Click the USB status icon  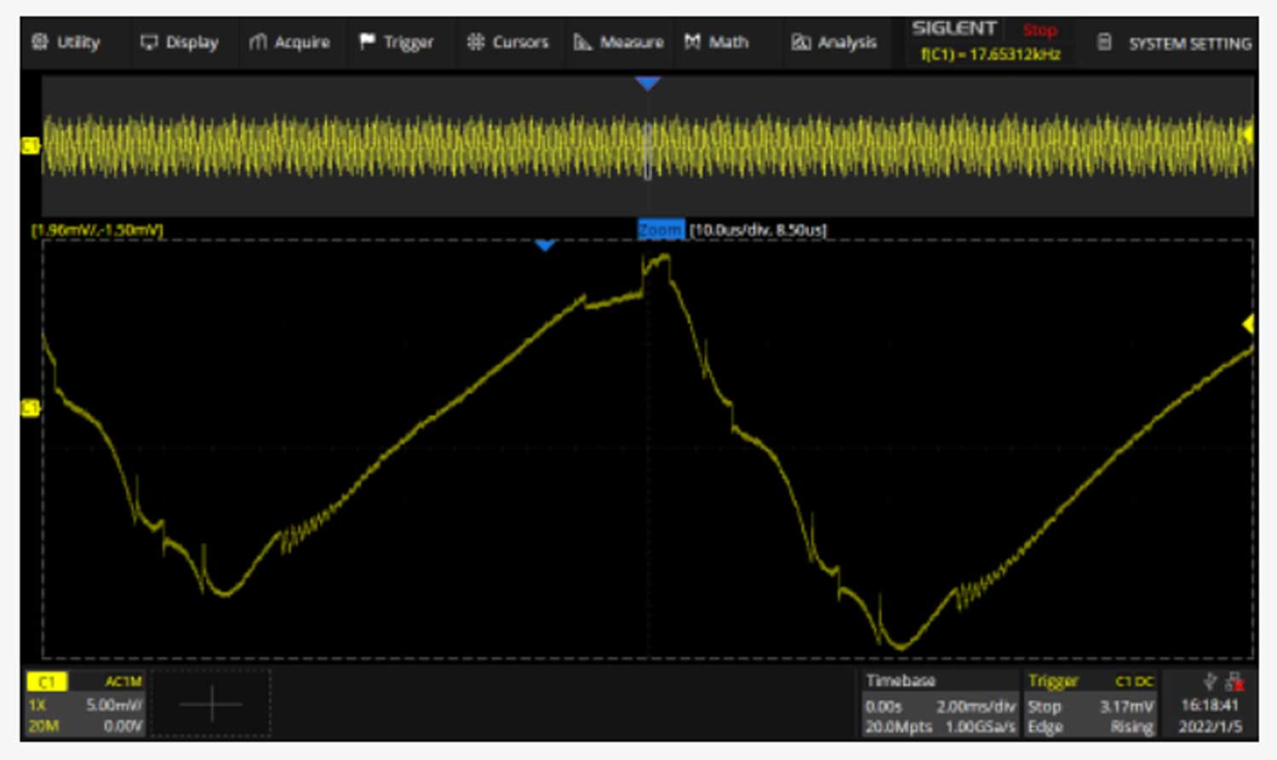(1209, 680)
